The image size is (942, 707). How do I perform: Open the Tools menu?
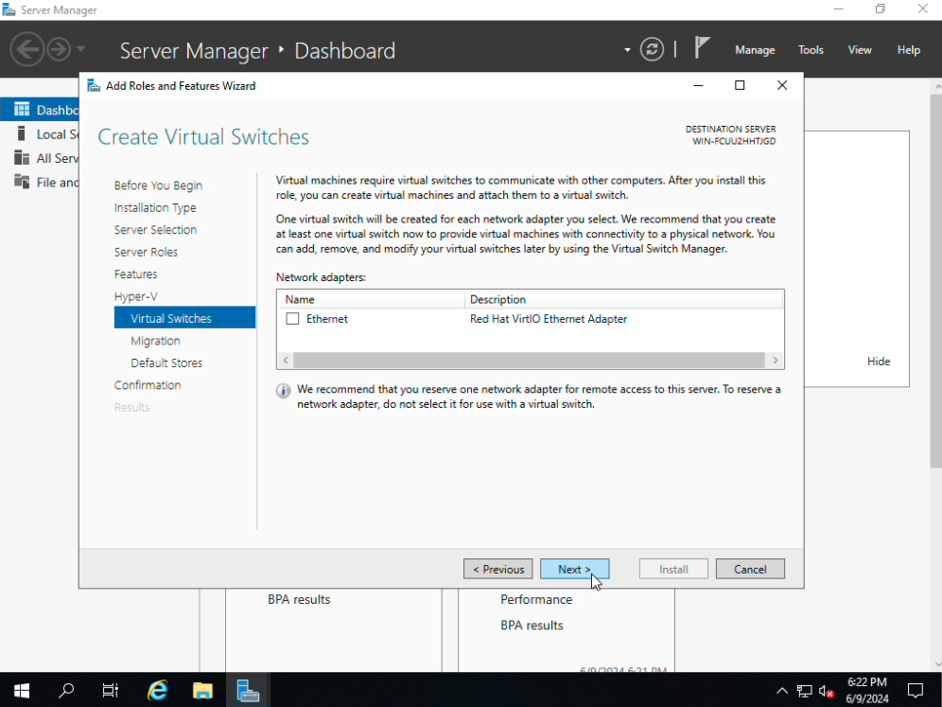coord(811,50)
